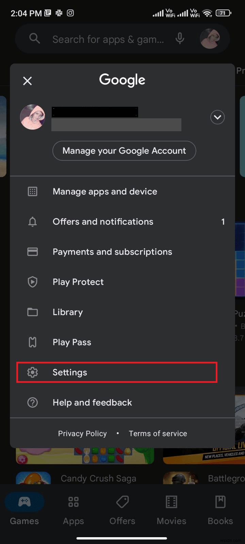Expand the account switcher chevron

click(217, 117)
